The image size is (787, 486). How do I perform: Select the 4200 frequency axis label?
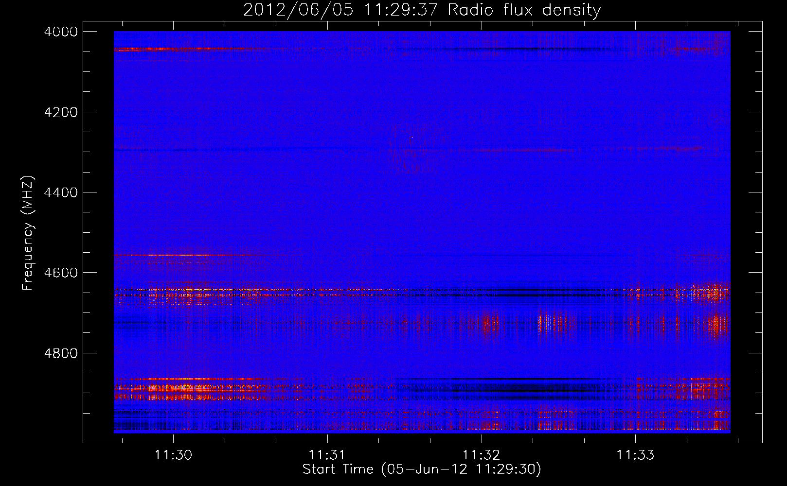tap(61, 112)
